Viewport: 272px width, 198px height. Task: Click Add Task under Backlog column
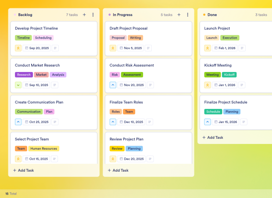pyautogui.click(x=24, y=170)
